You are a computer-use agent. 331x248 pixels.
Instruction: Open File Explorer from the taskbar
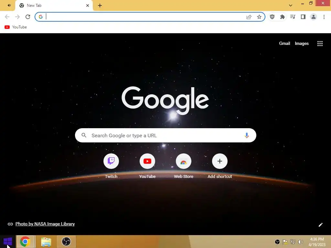point(46,242)
